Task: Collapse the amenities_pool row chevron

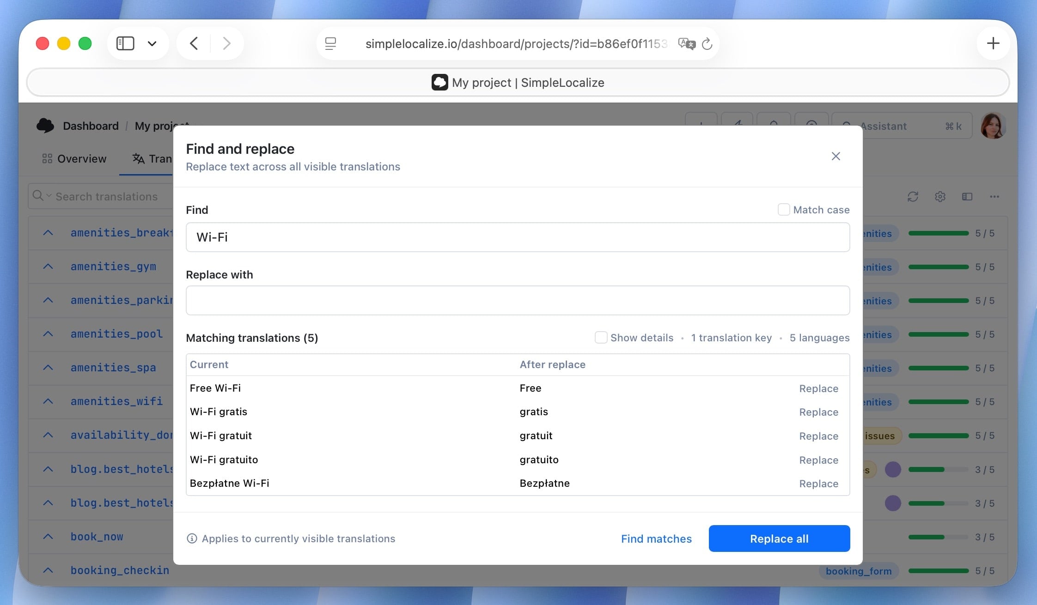Action: (48, 334)
